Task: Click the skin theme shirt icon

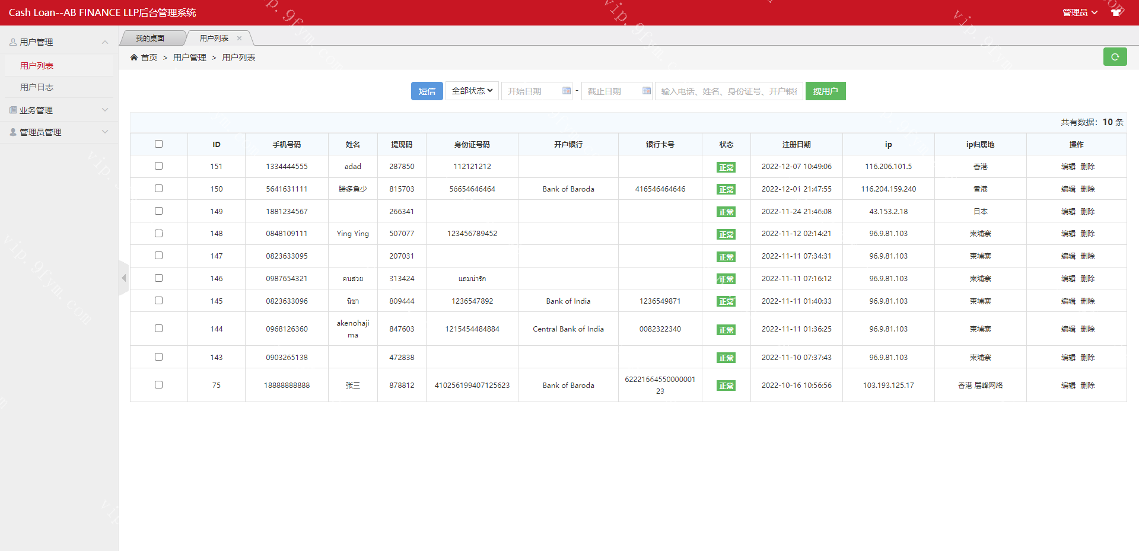Action: coord(1116,12)
